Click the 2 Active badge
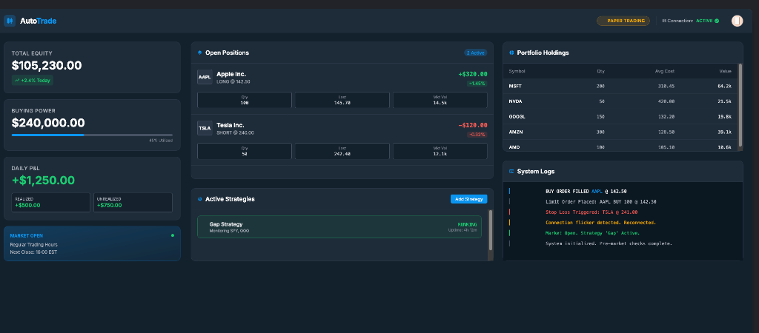The width and height of the screenshot is (759, 333). click(475, 53)
